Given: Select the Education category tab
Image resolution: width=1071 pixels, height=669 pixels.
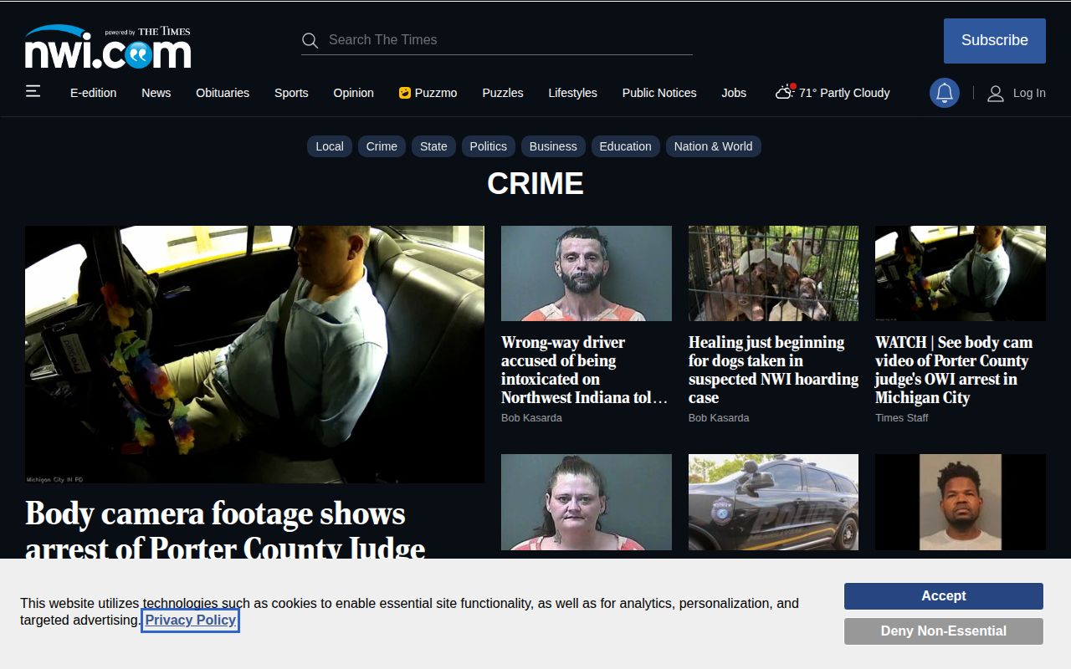Looking at the screenshot, I should (625, 146).
